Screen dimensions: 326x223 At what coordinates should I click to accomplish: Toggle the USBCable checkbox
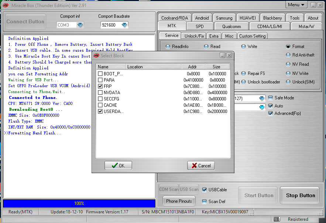click(x=205, y=189)
